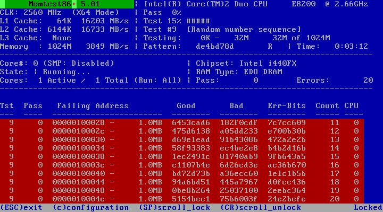Click bad value 81740ab9
The image size is (383, 212).
coord(239,157)
